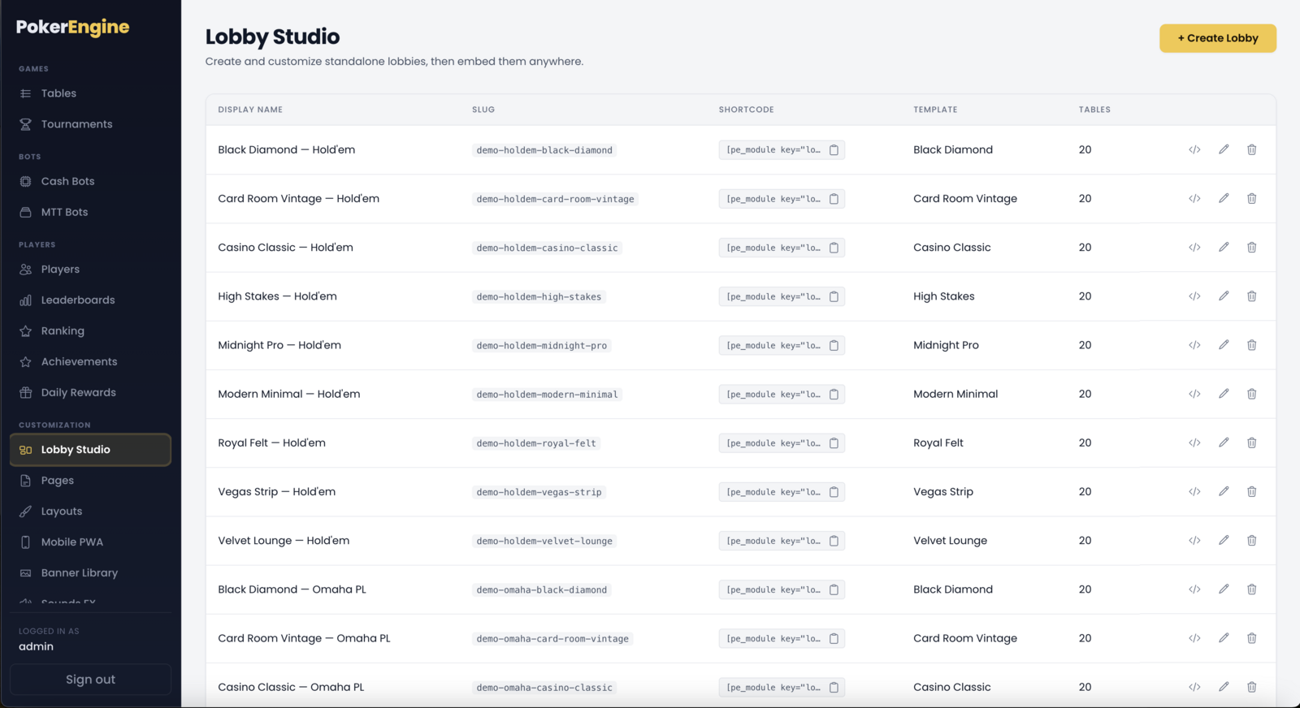The width and height of the screenshot is (1300, 708).
Task: Select "Midnight Pro — Hold'em" display name
Action: [279, 345]
